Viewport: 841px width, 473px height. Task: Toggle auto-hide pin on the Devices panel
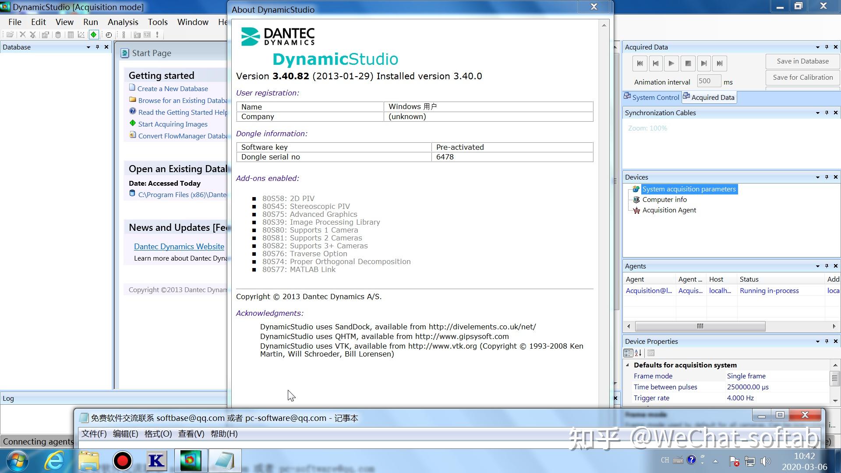point(827,177)
